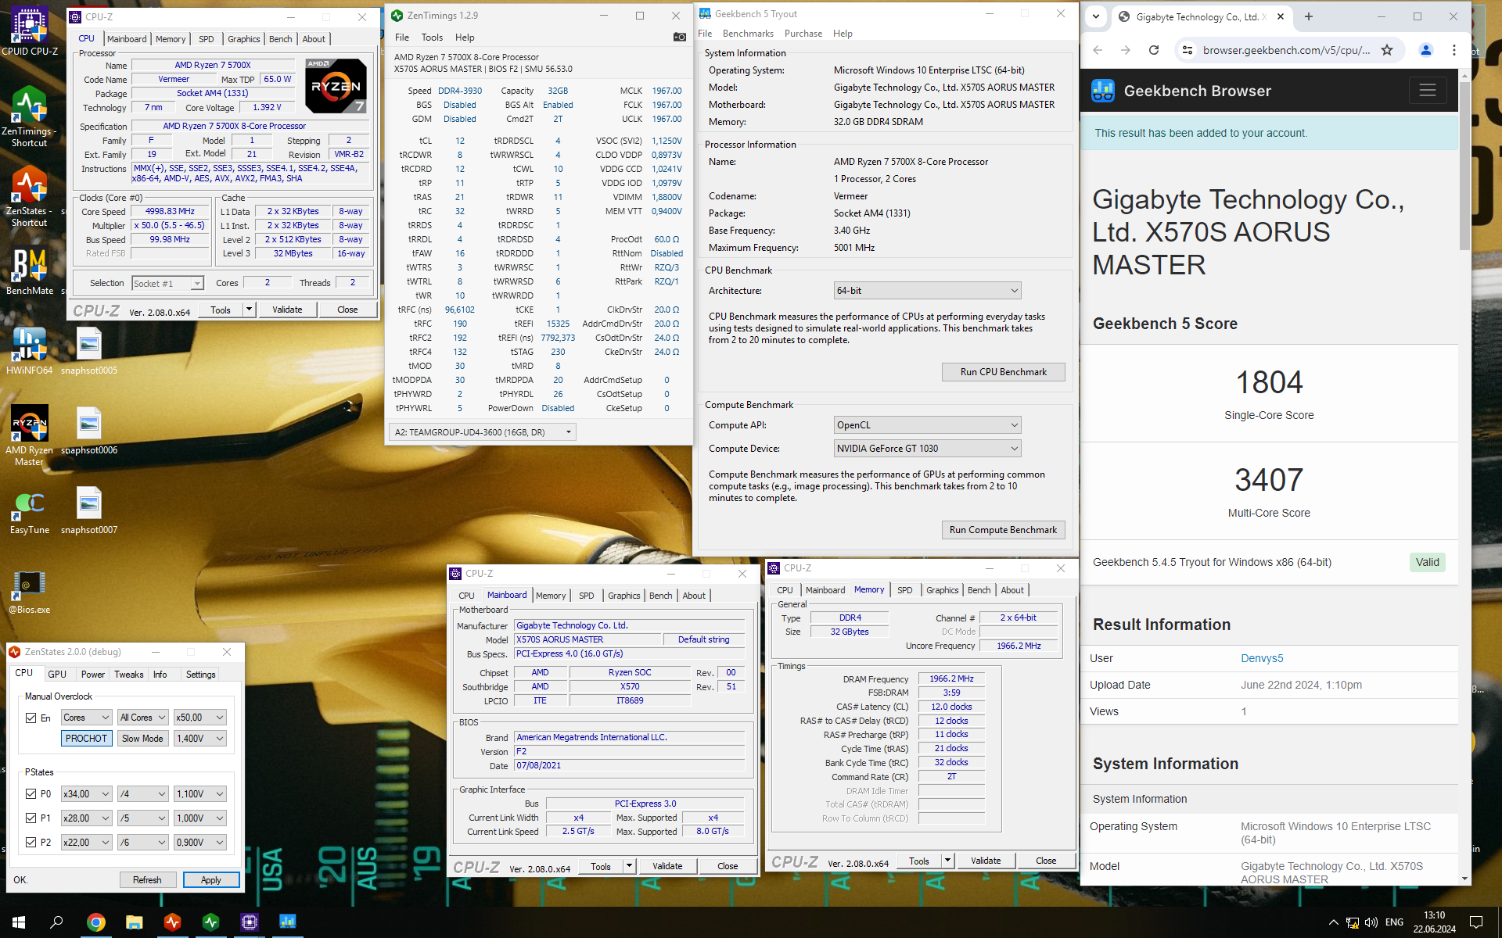
Task: Open Tools arrow in Memory CPU-Z window
Action: (947, 861)
